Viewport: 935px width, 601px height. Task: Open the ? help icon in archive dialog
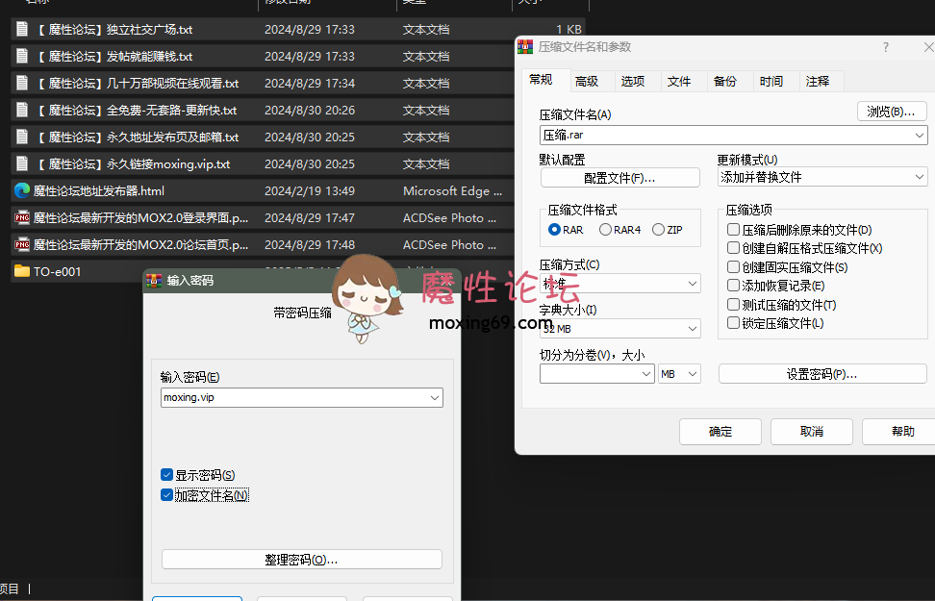tap(886, 47)
